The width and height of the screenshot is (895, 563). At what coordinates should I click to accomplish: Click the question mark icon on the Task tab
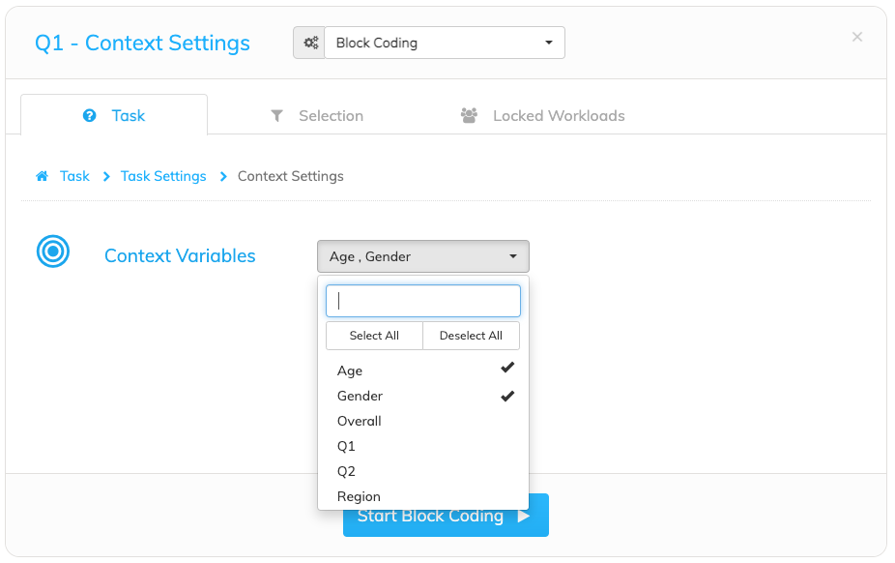click(x=90, y=116)
